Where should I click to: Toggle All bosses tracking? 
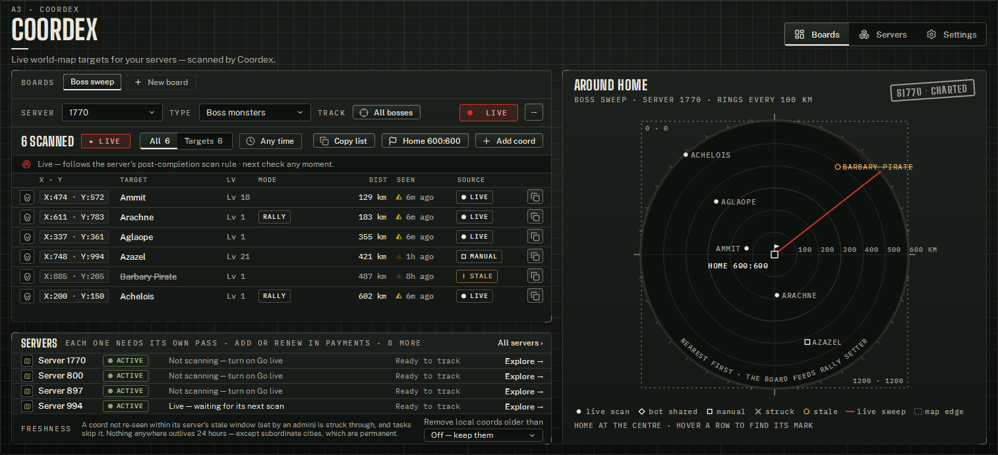[386, 113]
